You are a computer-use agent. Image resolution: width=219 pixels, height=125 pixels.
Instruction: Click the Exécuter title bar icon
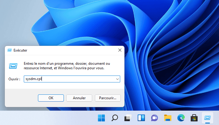tap(10, 50)
